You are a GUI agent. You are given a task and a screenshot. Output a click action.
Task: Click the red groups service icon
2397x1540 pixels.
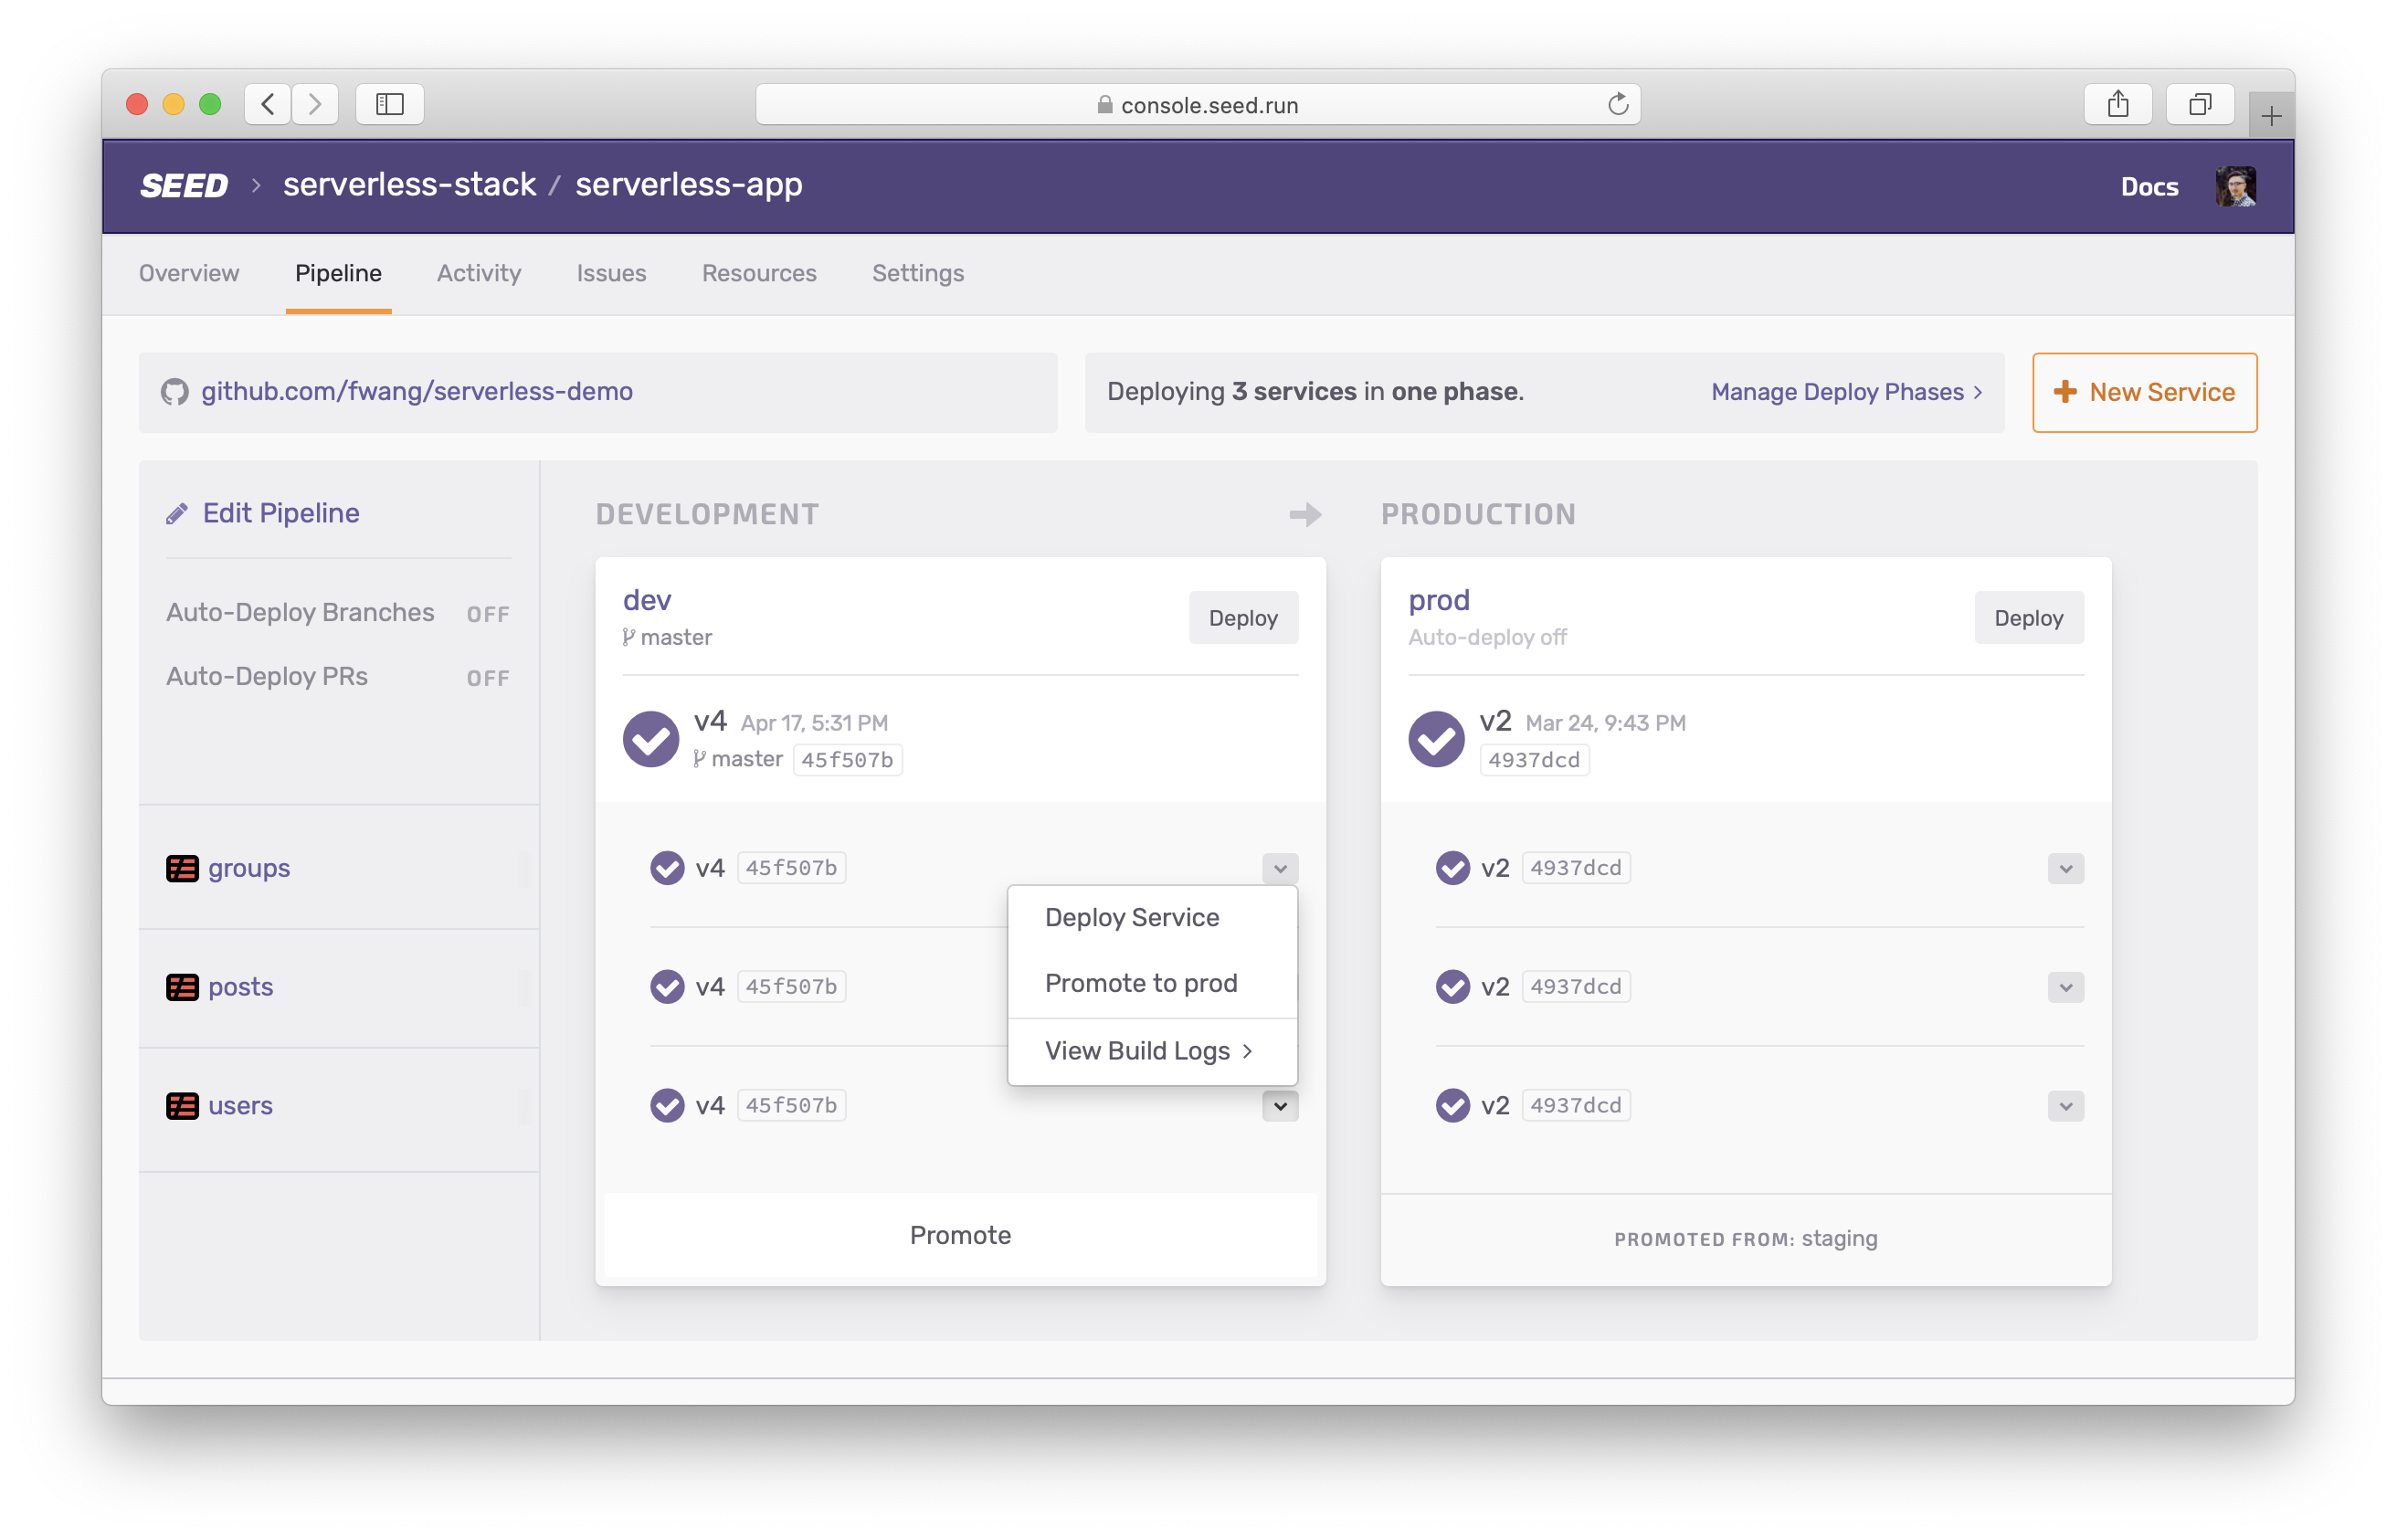click(182, 868)
